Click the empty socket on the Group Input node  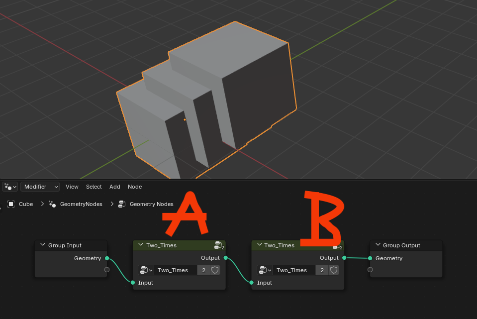pos(107,270)
